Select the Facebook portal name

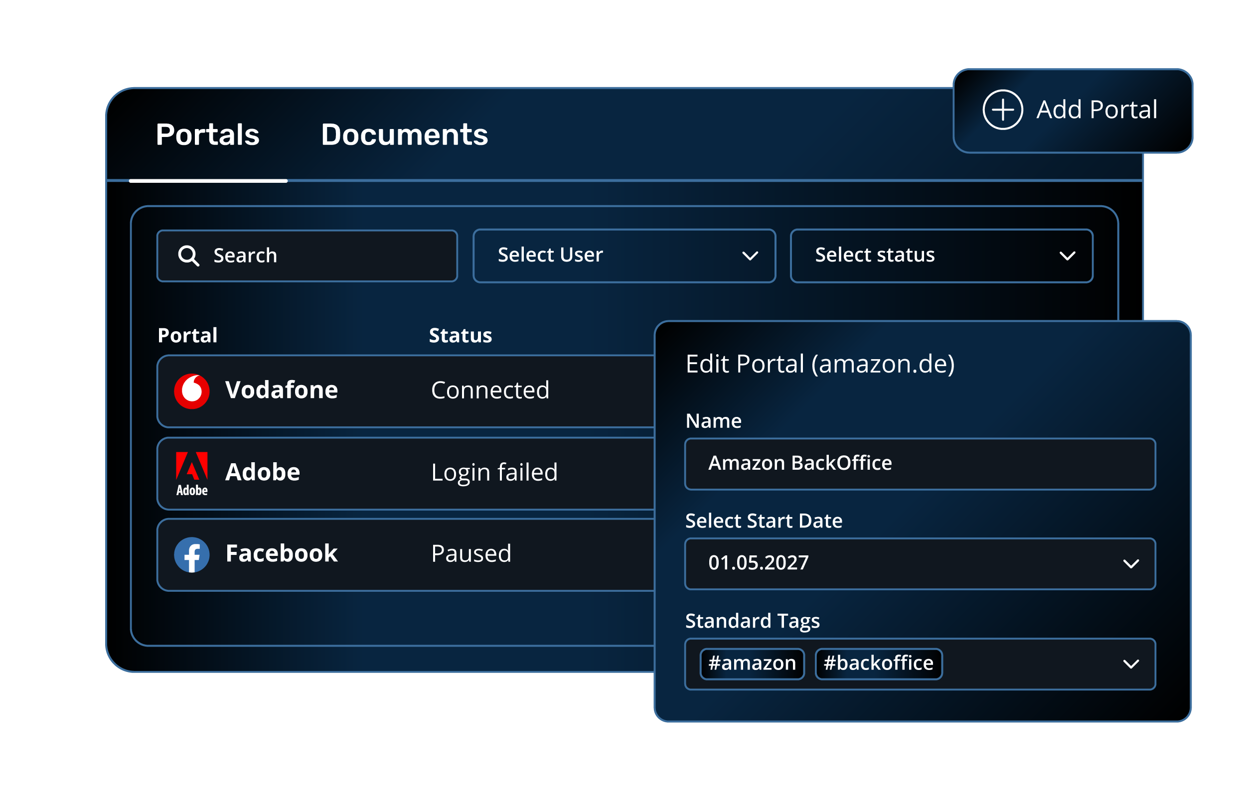pyautogui.click(x=282, y=553)
